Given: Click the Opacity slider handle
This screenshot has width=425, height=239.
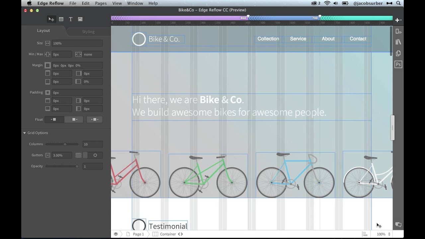Looking at the screenshot, I should 77,166.
